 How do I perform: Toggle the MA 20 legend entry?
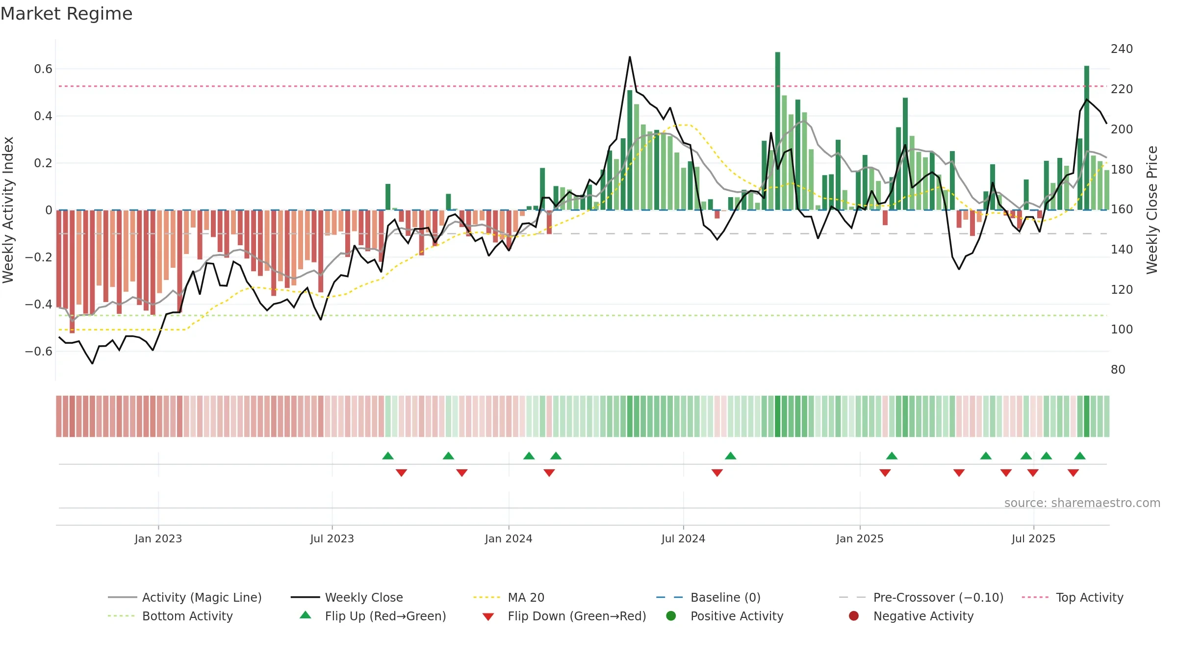pyautogui.click(x=509, y=597)
